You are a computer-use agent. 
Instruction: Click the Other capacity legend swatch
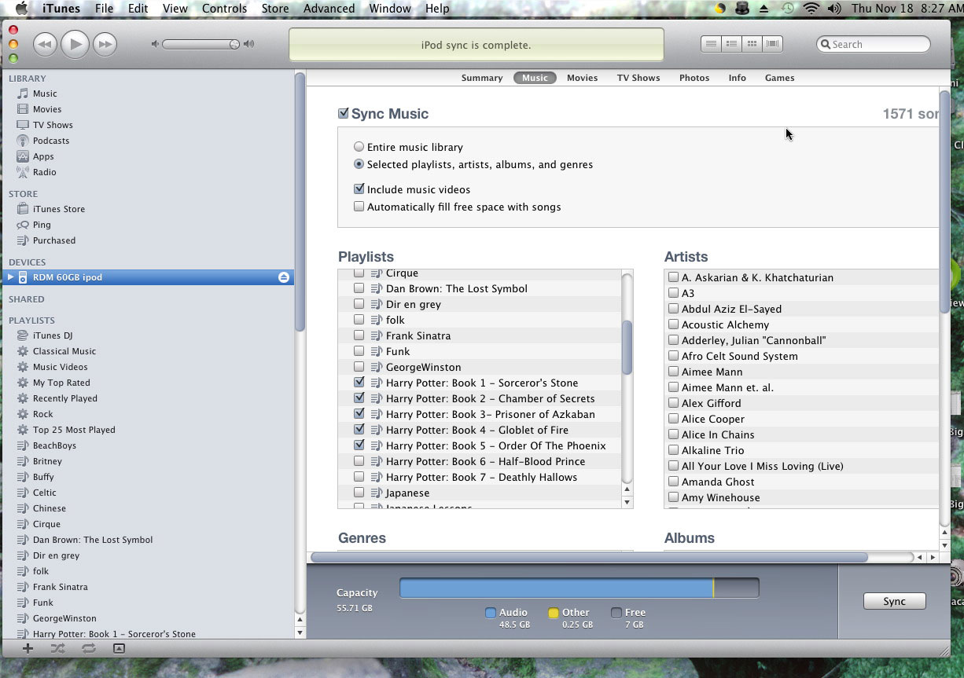coord(554,613)
